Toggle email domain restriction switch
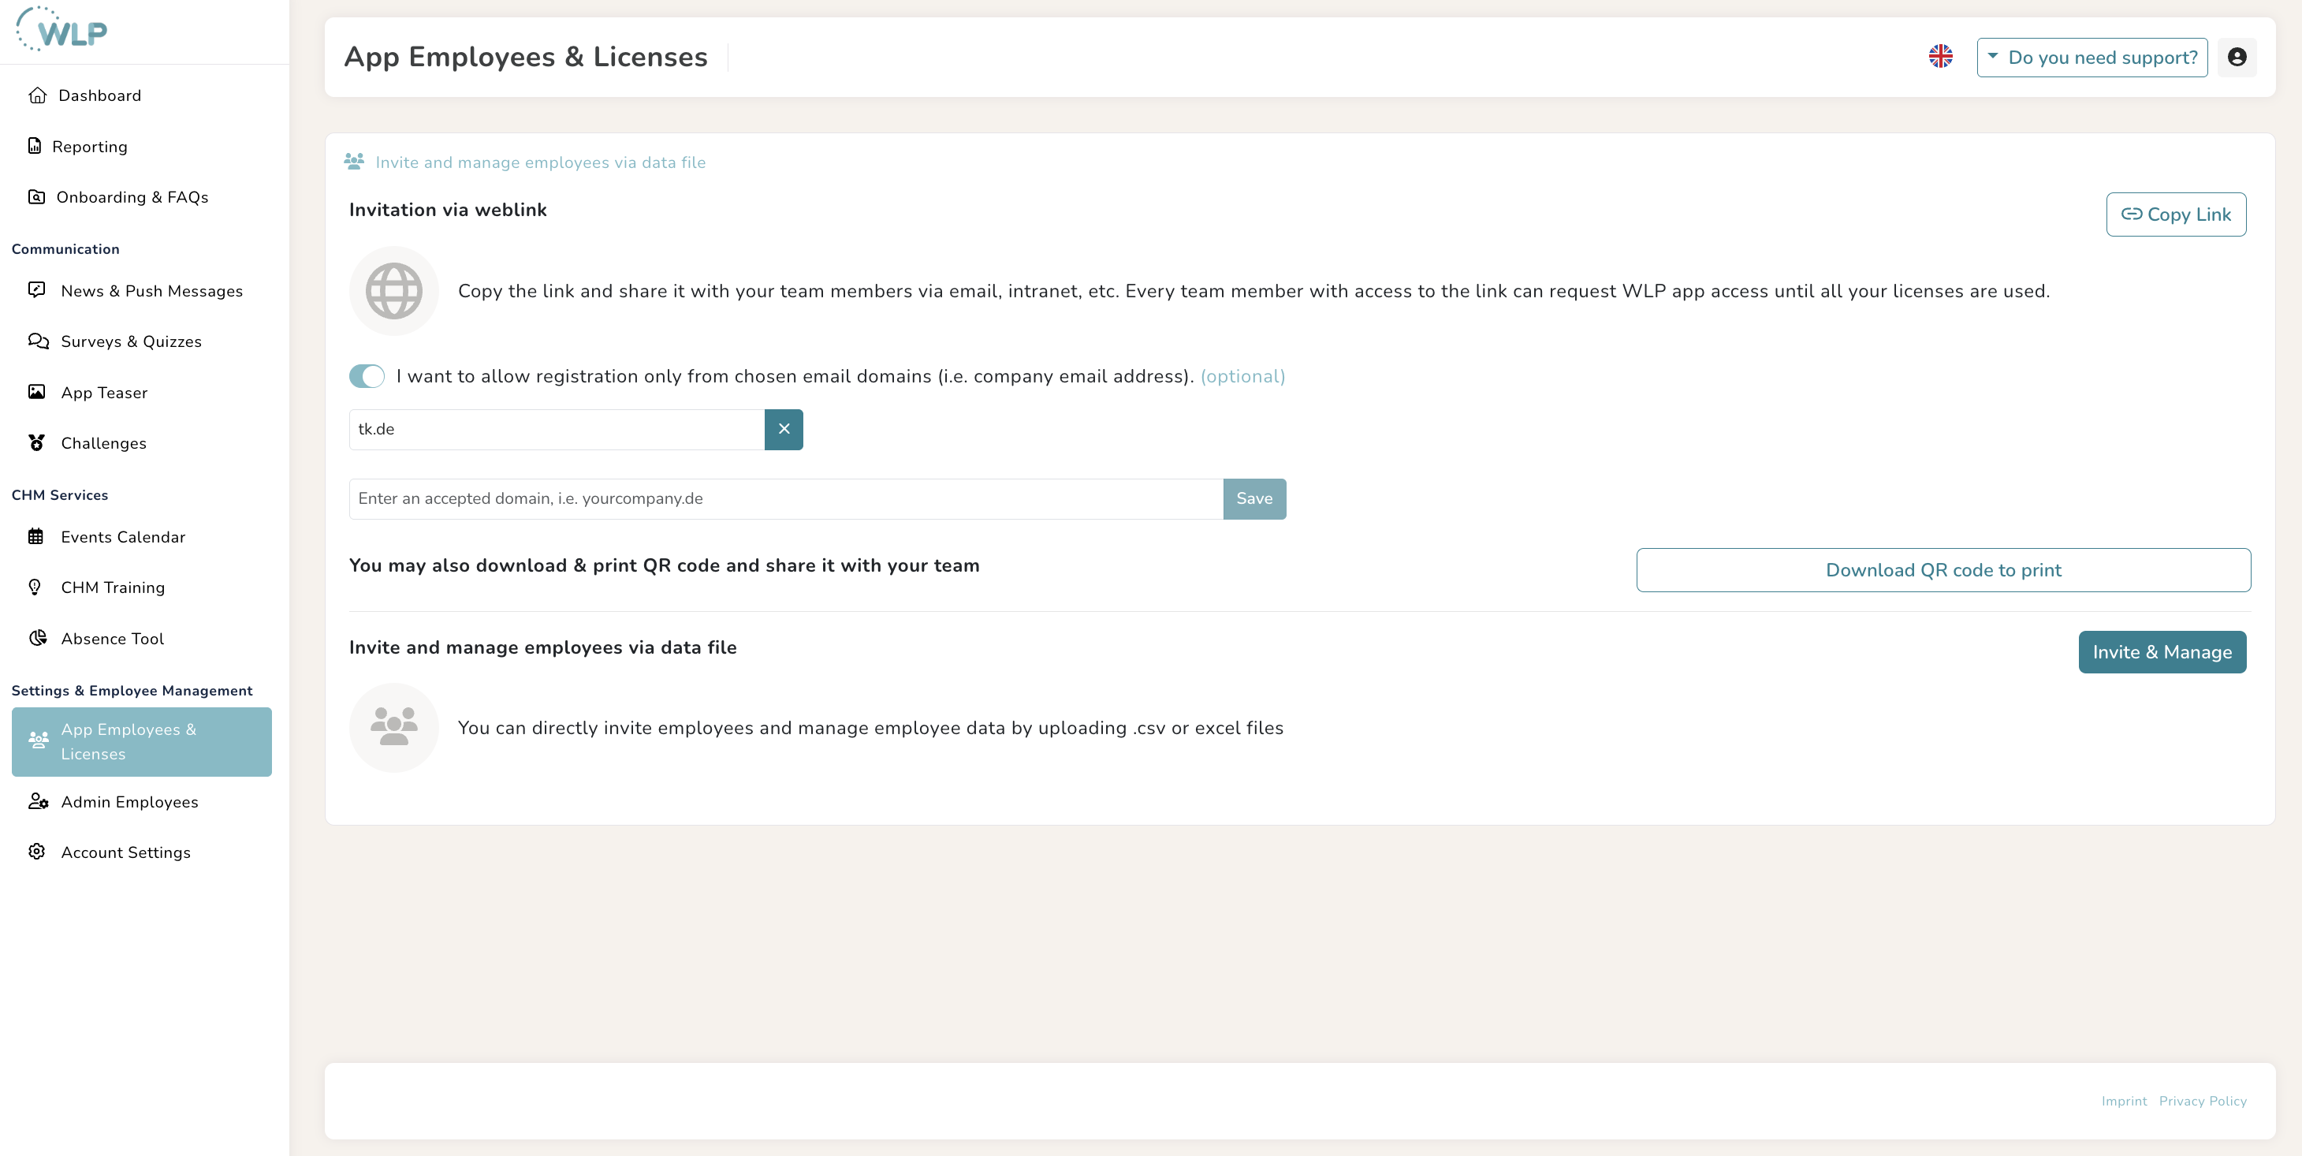Viewport: 2302px width, 1156px height. click(x=367, y=376)
